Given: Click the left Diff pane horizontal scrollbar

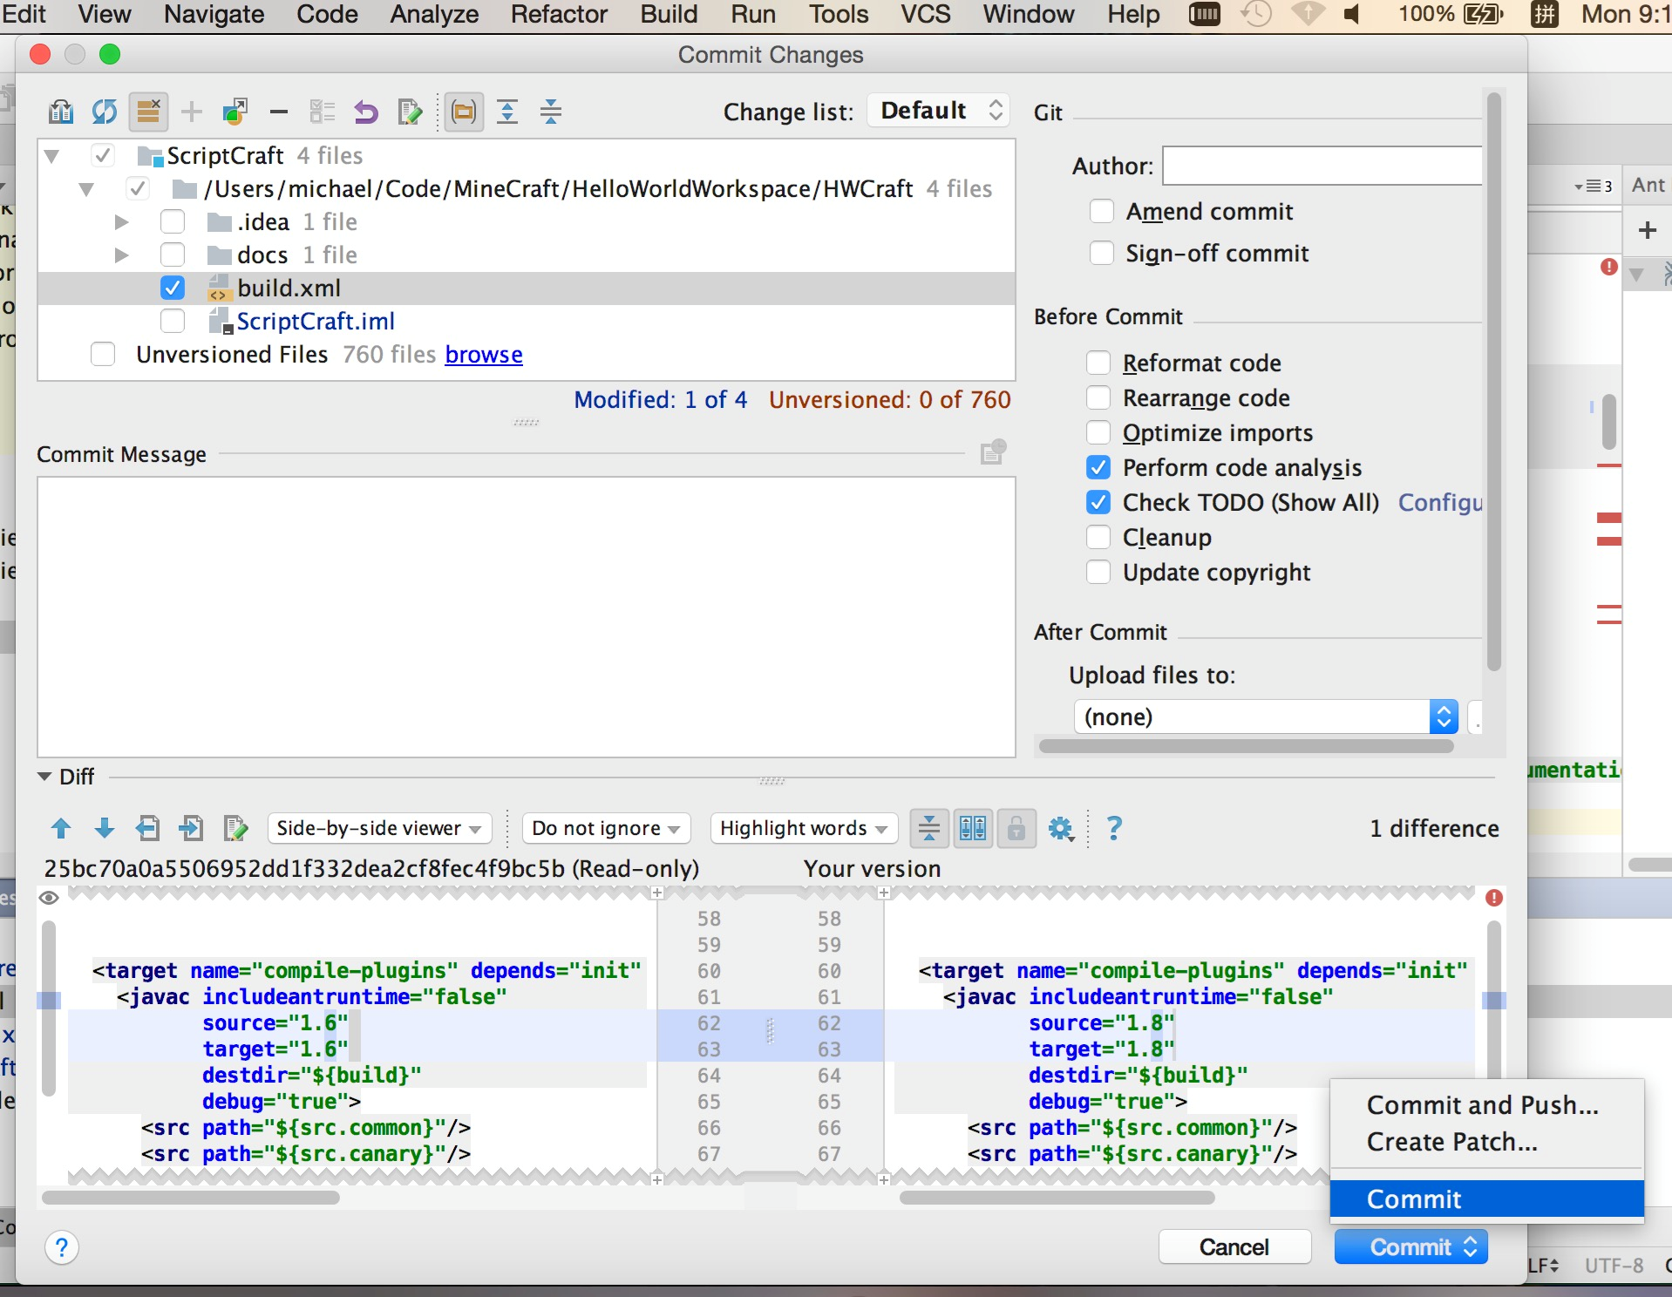Looking at the screenshot, I should click(x=191, y=1198).
